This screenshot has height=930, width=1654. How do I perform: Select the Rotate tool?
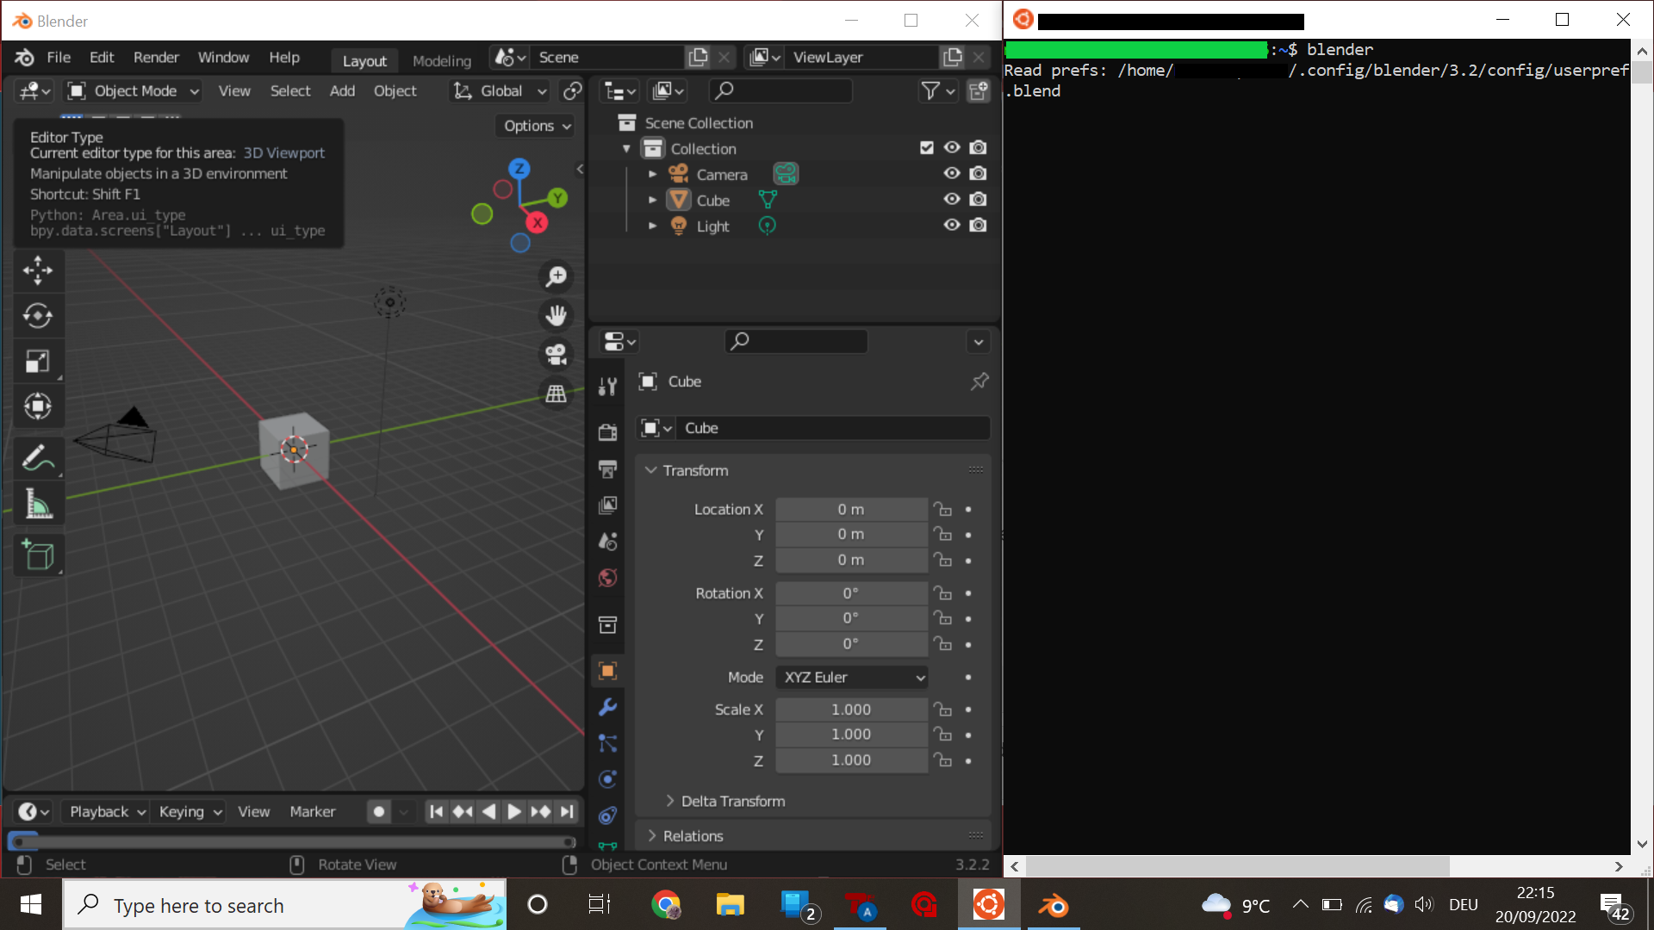[x=38, y=316]
